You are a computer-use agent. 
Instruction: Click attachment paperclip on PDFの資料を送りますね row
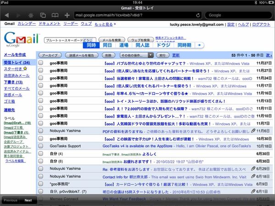[253, 130]
